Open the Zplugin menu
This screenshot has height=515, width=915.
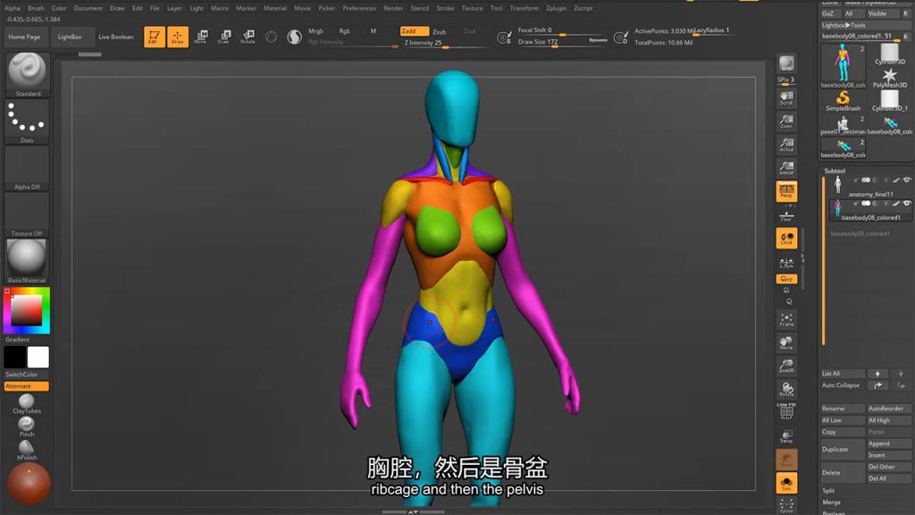(x=558, y=8)
